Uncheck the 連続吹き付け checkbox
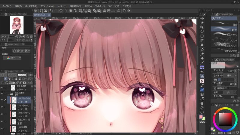The image size is (240, 135). click(215, 88)
